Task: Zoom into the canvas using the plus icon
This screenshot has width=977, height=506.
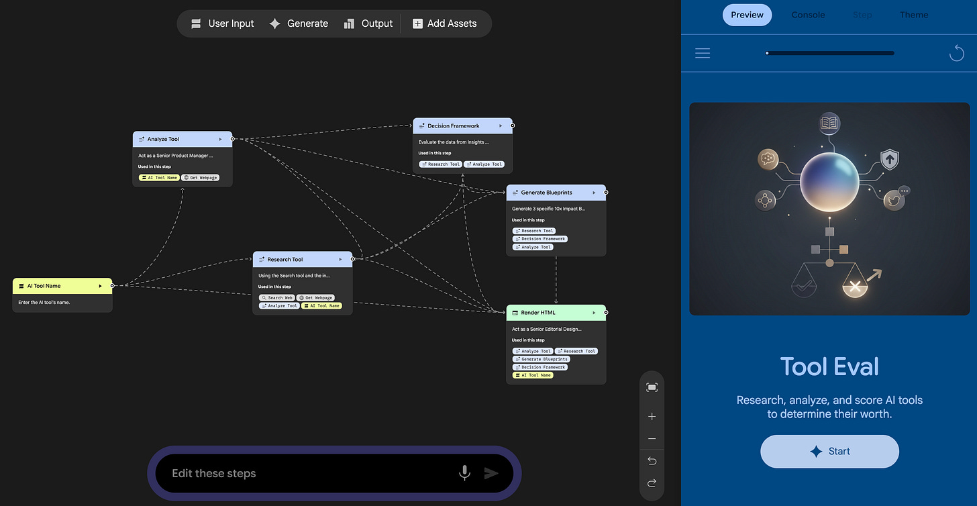Action: [x=652, y=416]
